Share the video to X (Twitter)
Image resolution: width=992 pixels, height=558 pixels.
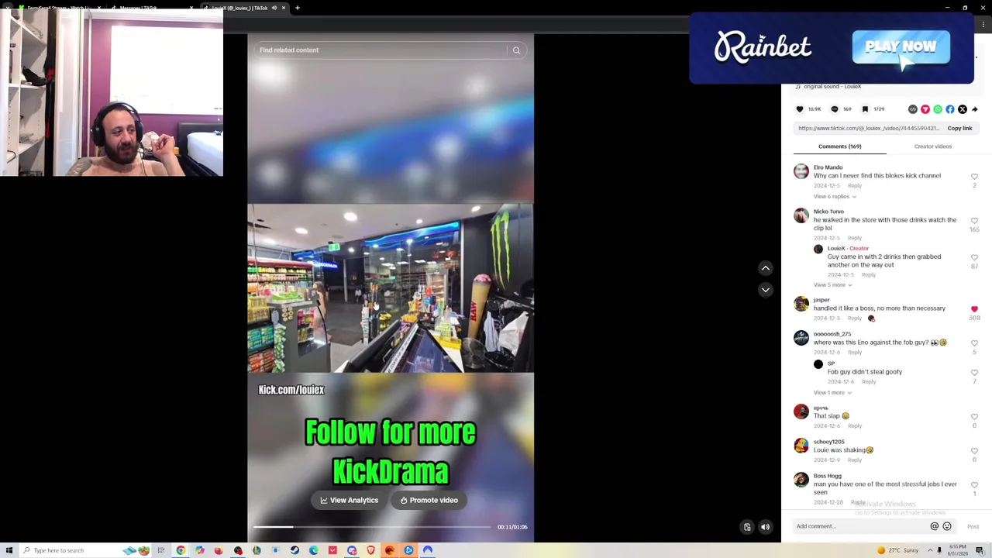pos(963,109)
